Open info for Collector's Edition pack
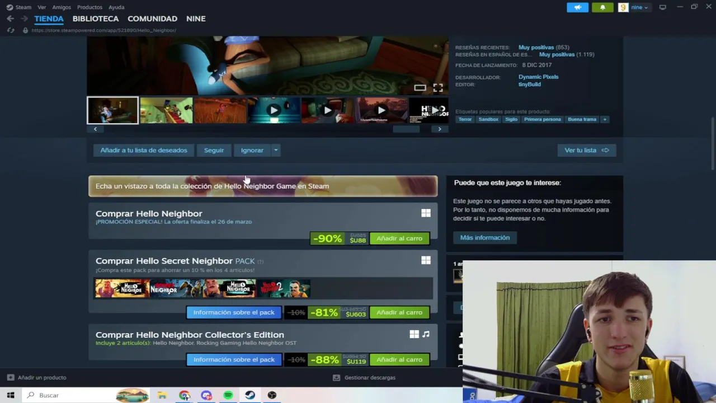 click(x=234, y=359)
